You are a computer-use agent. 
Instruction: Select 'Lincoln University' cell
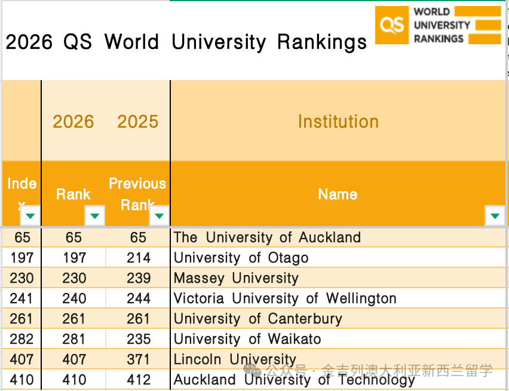tap(338, 359)
